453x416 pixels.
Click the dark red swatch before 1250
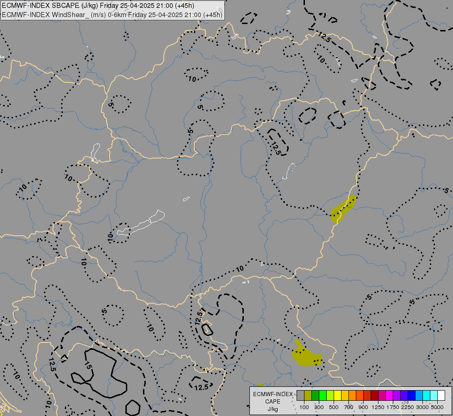[x=374, y=396]
